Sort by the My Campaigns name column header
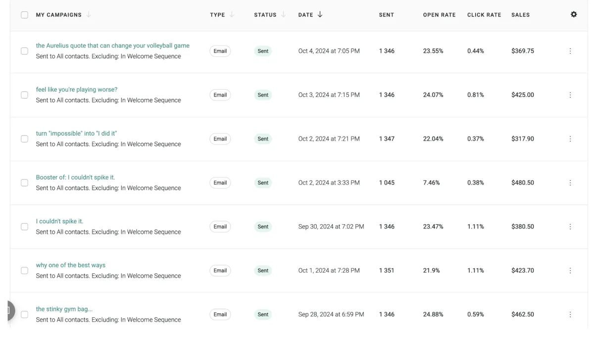 click(x=59, y=15)
